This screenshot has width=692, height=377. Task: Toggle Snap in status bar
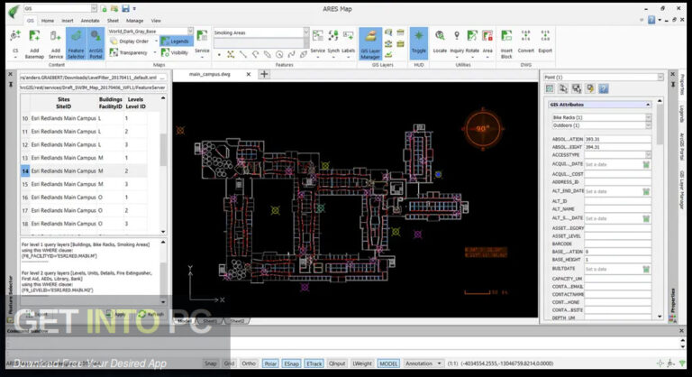211,363
